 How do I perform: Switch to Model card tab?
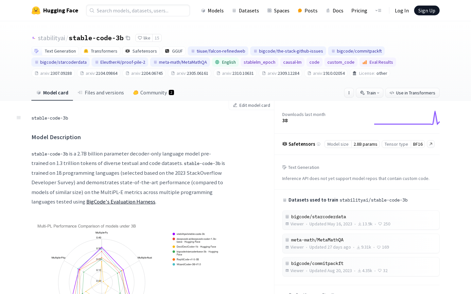click(x=52, y=93)
